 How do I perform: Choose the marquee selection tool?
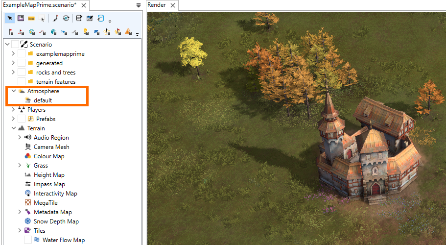click(42, 18)
